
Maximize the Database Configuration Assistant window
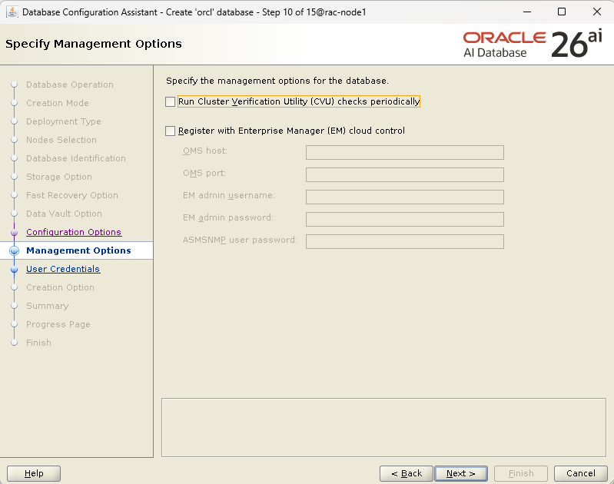coord(562,12)
